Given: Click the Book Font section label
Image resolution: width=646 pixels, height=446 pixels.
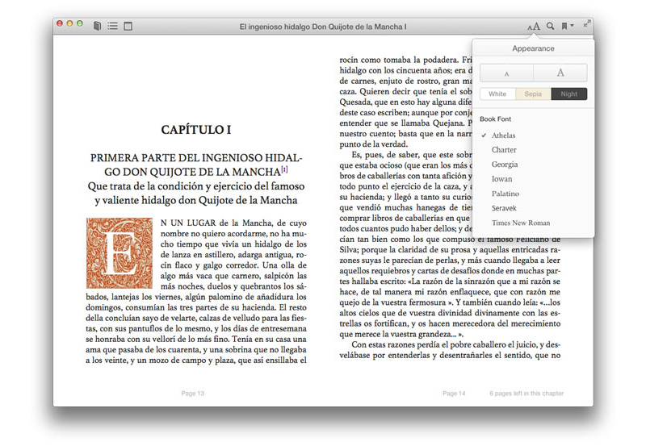Looking at the screenshot, I should [495, 119].
